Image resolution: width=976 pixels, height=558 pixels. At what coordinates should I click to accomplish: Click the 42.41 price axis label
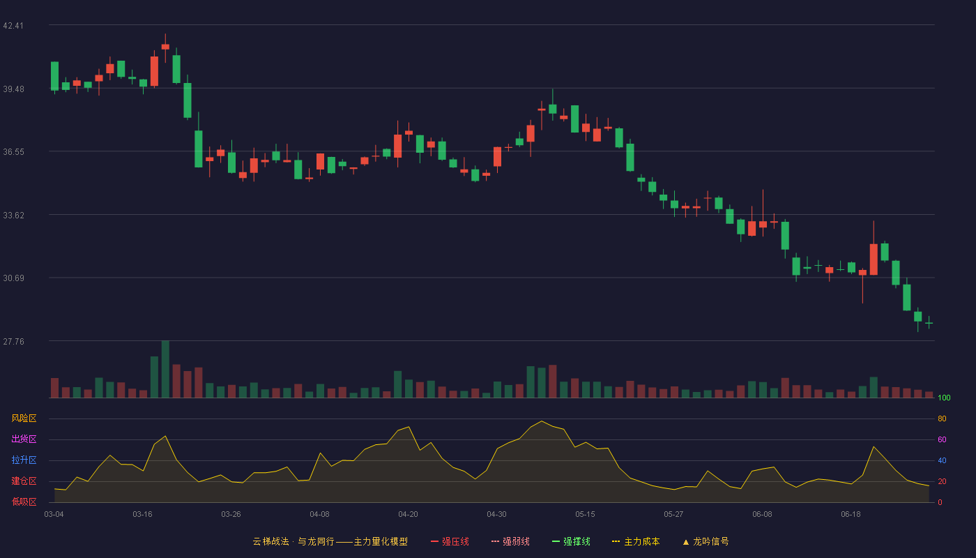(x=13, y=26)
